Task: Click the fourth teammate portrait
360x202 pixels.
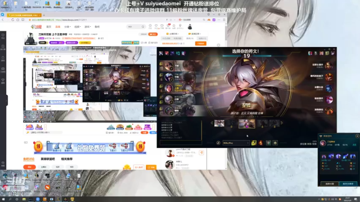Action: click(169, 100)
